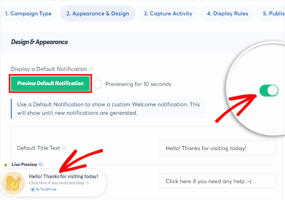Click the preview countdown circle indicator

(x=97, y=84)
